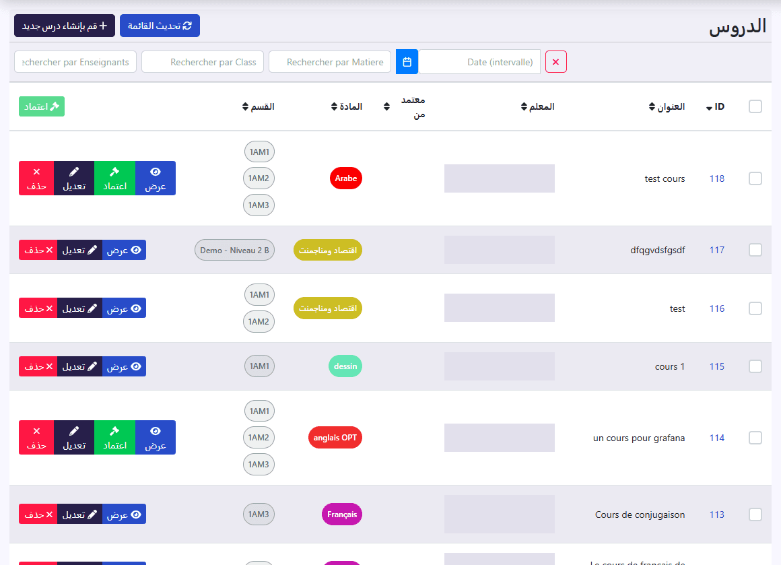Image resolution: width=781 pixels, height=565 pixels.
Task: Click the red Arabe subject badge
Action: click(345, 178)
